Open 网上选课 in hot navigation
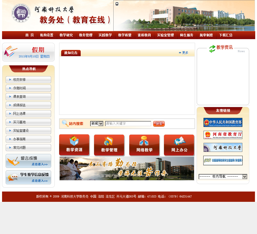Viewport: 257px width, 234px height. [x=28, y=114]
